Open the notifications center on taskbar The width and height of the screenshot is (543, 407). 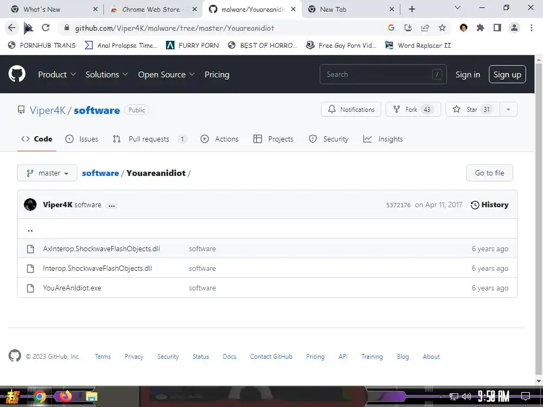pyautogui.click(x=526, y=396)
